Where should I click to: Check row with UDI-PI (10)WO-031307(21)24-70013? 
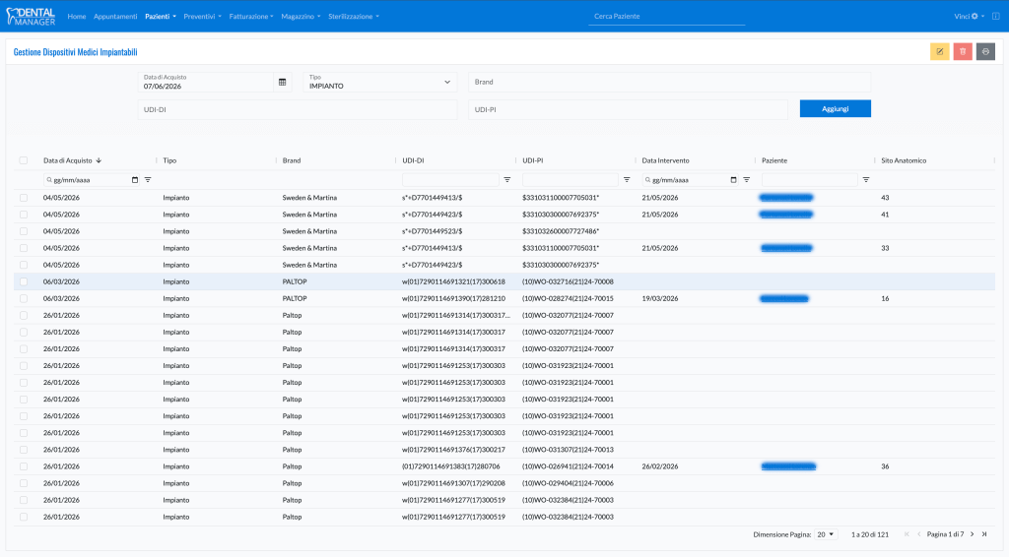pos(24,450)
